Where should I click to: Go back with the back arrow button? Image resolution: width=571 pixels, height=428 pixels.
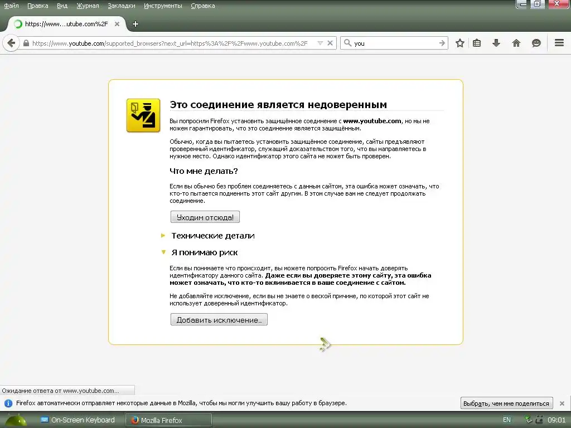click(11, 43)
